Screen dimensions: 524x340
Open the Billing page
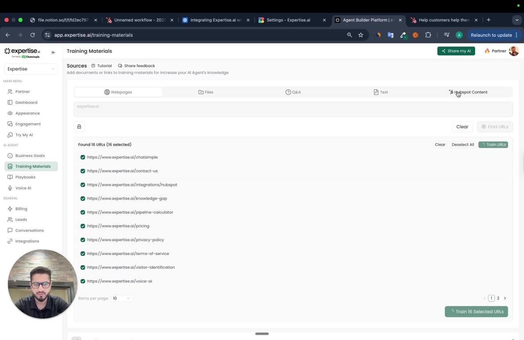pos(21,209)
